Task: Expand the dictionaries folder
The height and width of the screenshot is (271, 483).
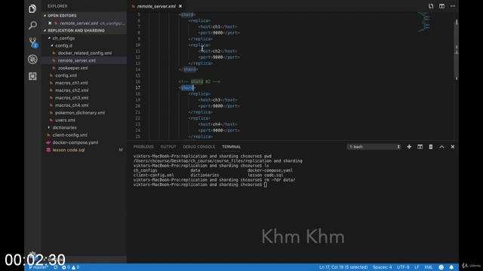Action: coord(64,127)
